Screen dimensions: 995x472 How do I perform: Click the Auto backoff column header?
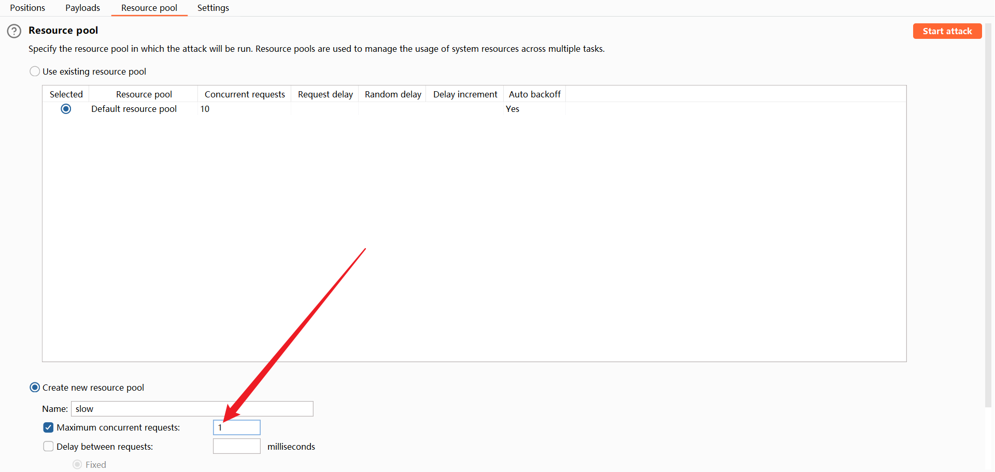coord(534,94)
